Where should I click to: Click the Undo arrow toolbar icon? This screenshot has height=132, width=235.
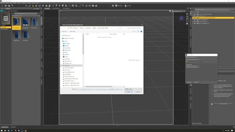[12, 6]
